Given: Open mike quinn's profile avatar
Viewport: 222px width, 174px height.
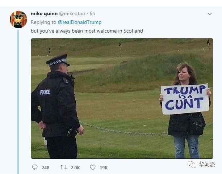Looking at the screenshot, I should [x=18, y=20].
